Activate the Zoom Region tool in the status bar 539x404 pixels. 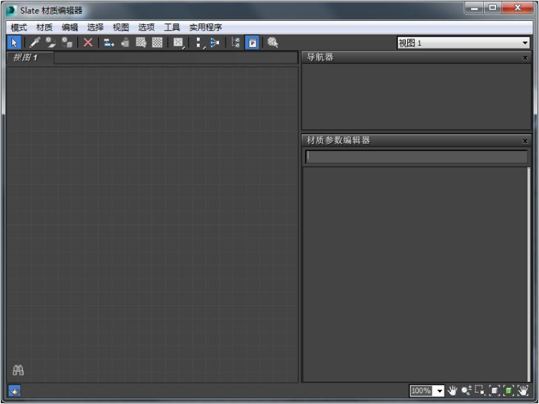(x=480, y=390)
